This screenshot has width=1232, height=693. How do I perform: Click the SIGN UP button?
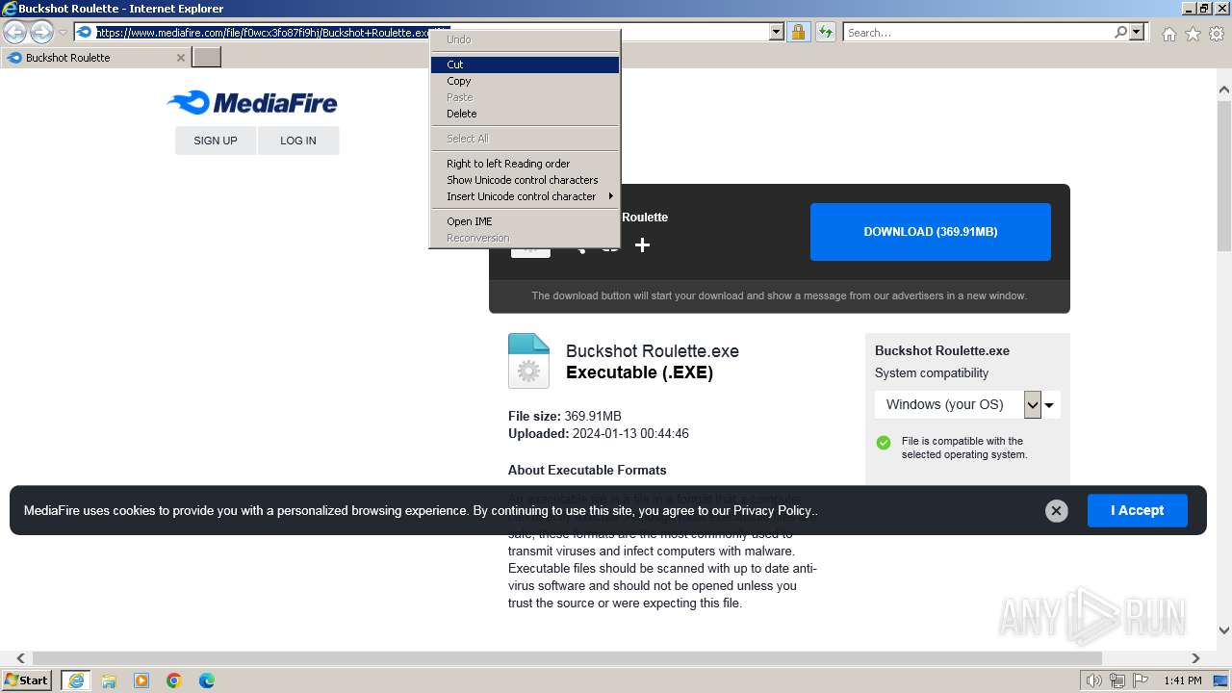pos(216,141)
